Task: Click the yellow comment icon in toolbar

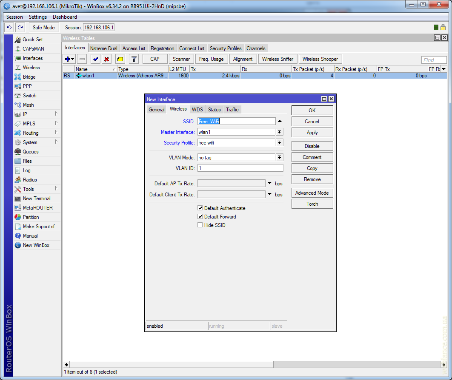Action: click(x=120, y=59)
